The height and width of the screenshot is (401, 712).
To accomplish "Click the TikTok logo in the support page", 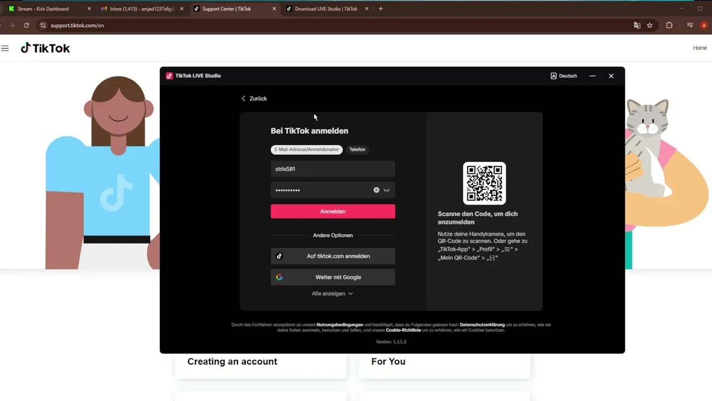I will 45,48.
